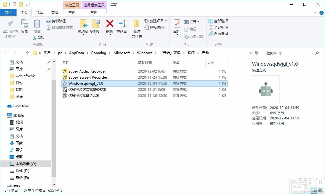The width and height of the screenshot is (325, 194).
Task: Open Customize Quick Access Toolbar dropdown
Action: (26, 5)
